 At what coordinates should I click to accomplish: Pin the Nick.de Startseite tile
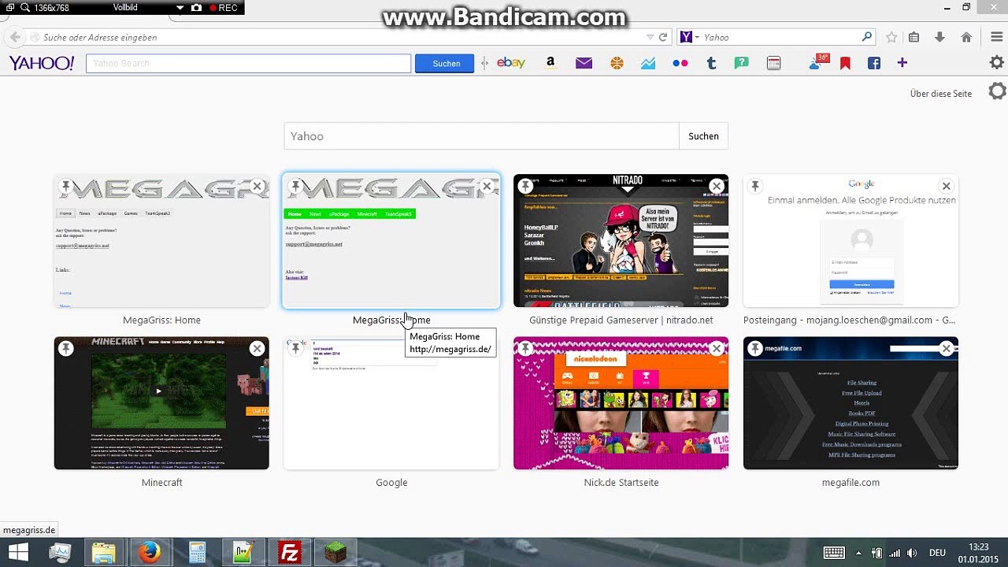[x=525, y=349]
